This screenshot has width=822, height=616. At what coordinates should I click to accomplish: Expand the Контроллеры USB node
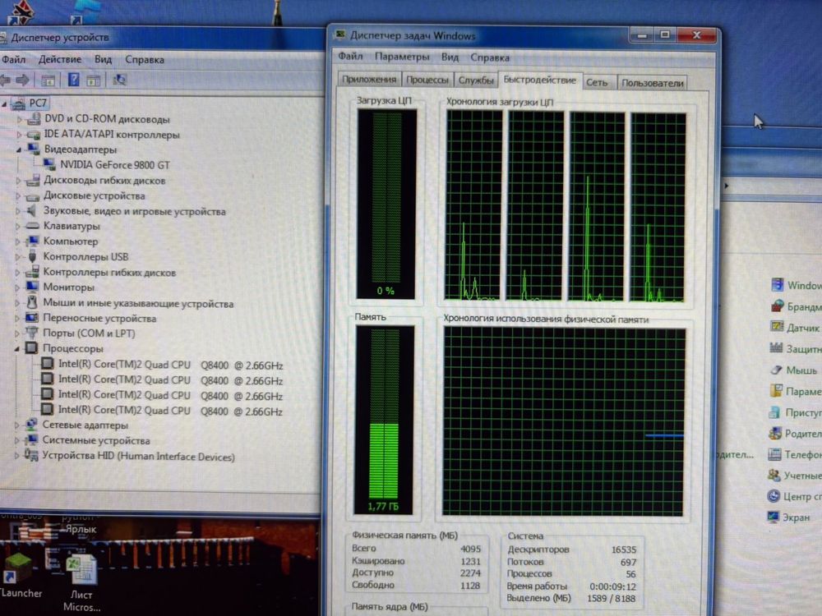pos(17,257)
